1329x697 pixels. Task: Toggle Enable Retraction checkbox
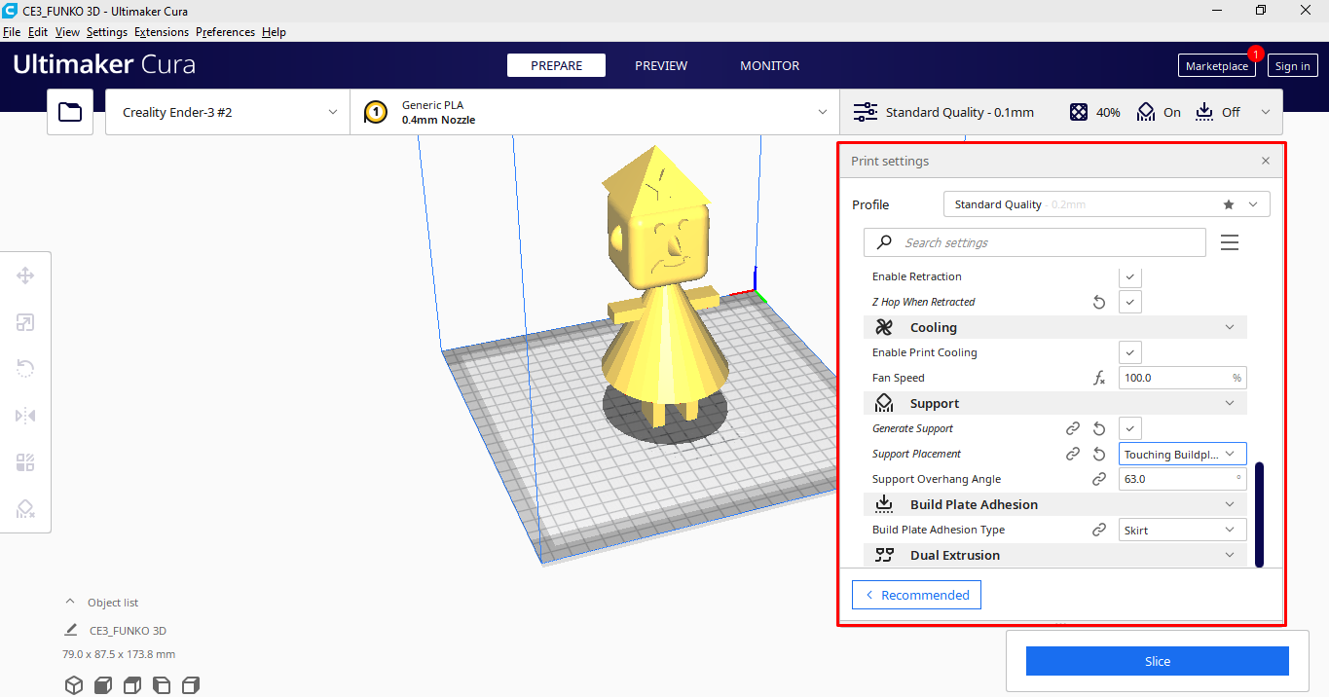(x=1129, y=276)
